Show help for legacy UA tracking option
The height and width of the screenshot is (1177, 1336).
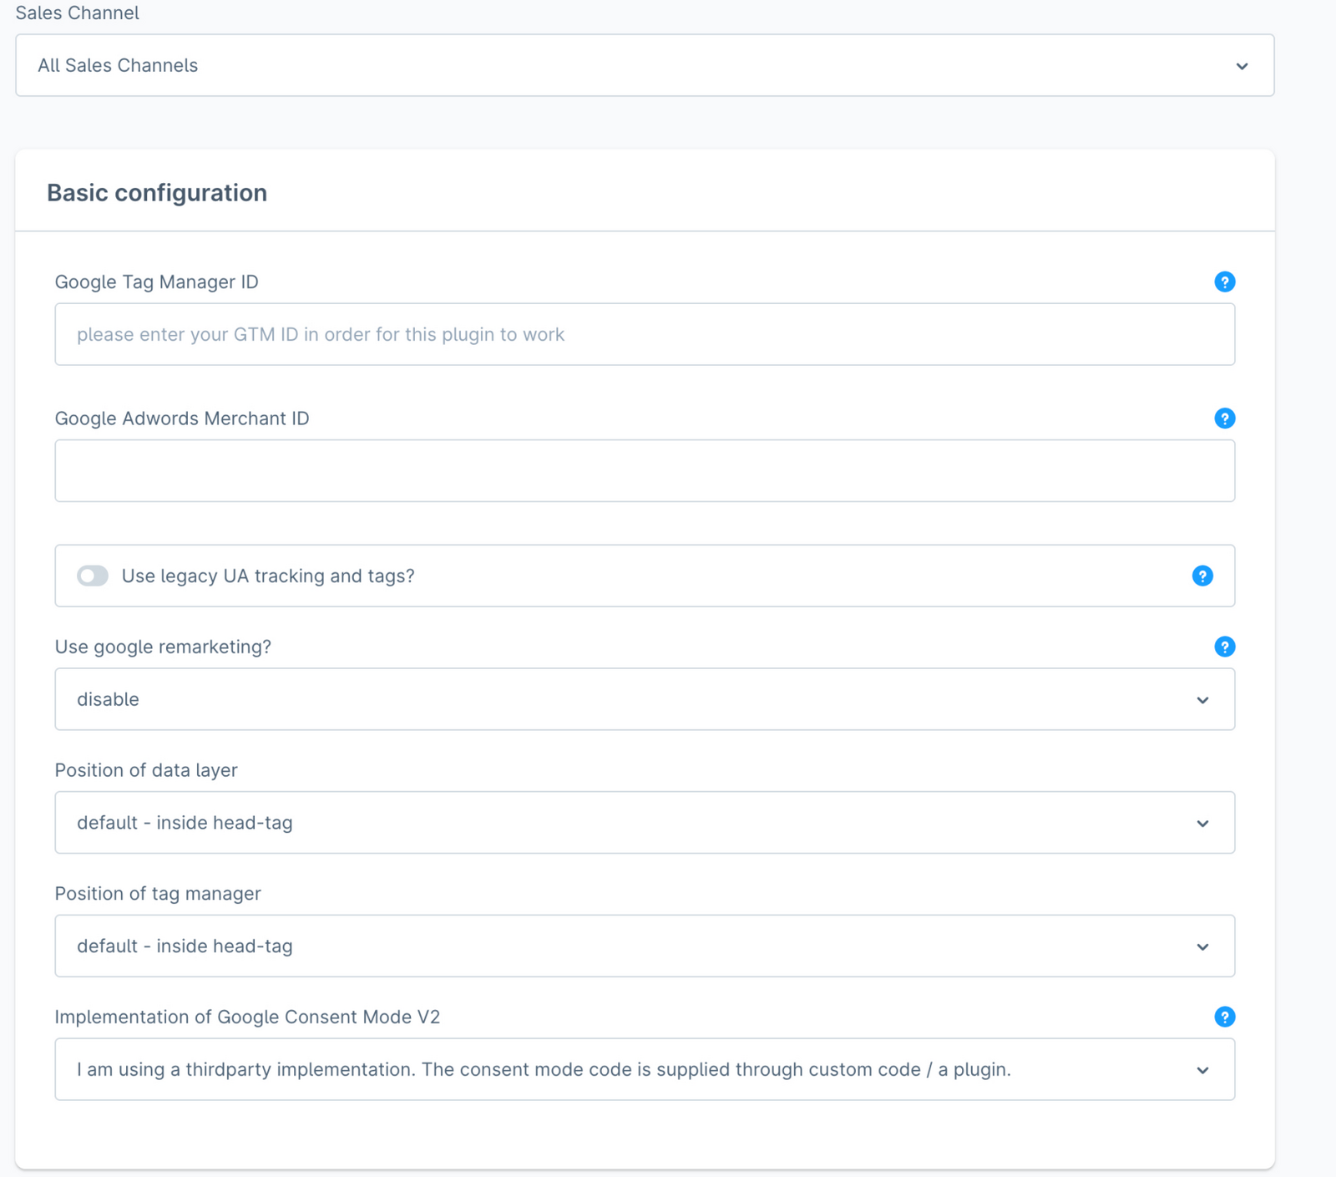pos(1202,576)
